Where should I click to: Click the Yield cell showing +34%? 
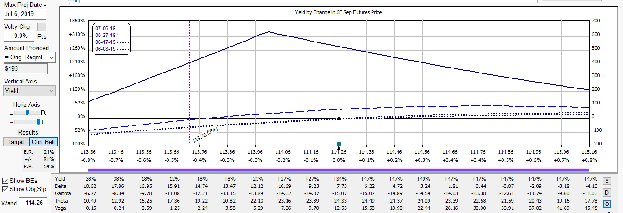340,179
